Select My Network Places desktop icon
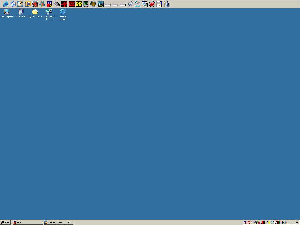The width and height of the screenshot is (300, 225). coord(49,12)
